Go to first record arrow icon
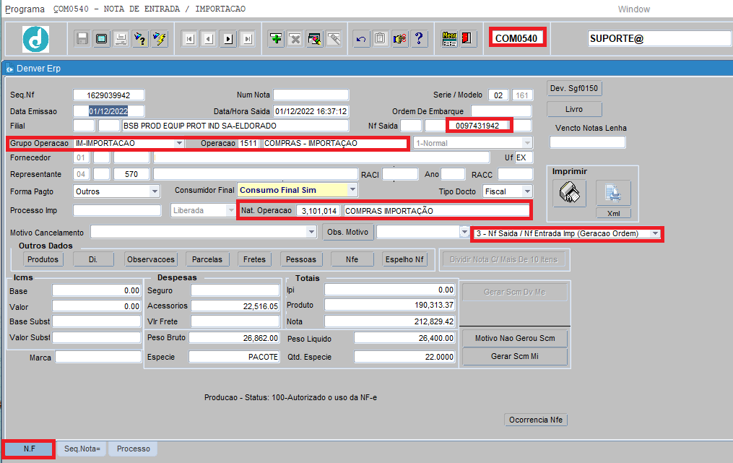Screen dimensions: 733x463 [189, 39]
